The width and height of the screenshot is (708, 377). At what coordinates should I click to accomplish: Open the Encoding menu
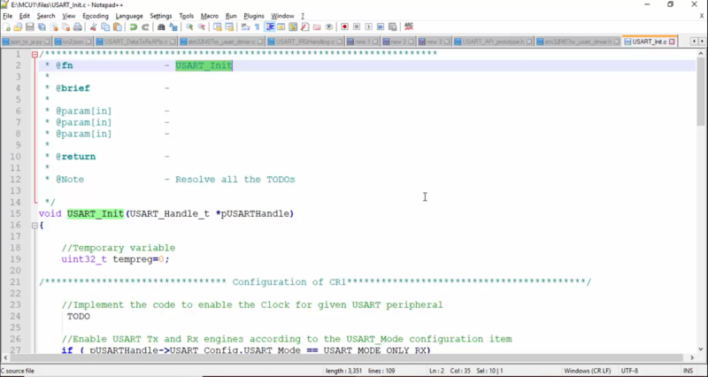pos(96,16)
